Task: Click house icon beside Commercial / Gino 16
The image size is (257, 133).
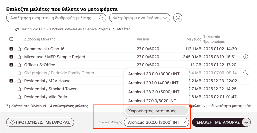Action: (x=19, y=49)
